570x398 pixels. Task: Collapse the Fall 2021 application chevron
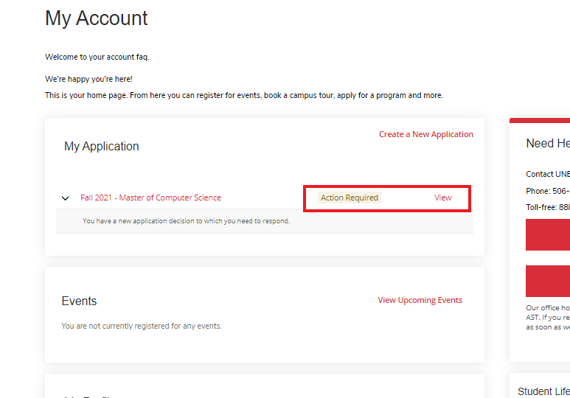tap(66, 198)
